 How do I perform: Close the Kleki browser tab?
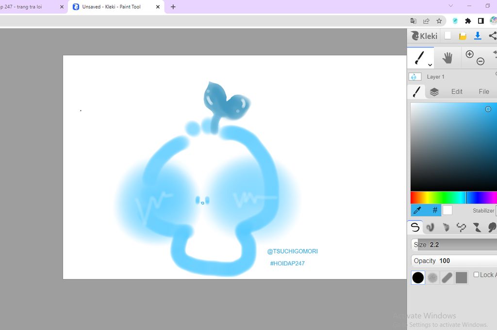[158, 7]
